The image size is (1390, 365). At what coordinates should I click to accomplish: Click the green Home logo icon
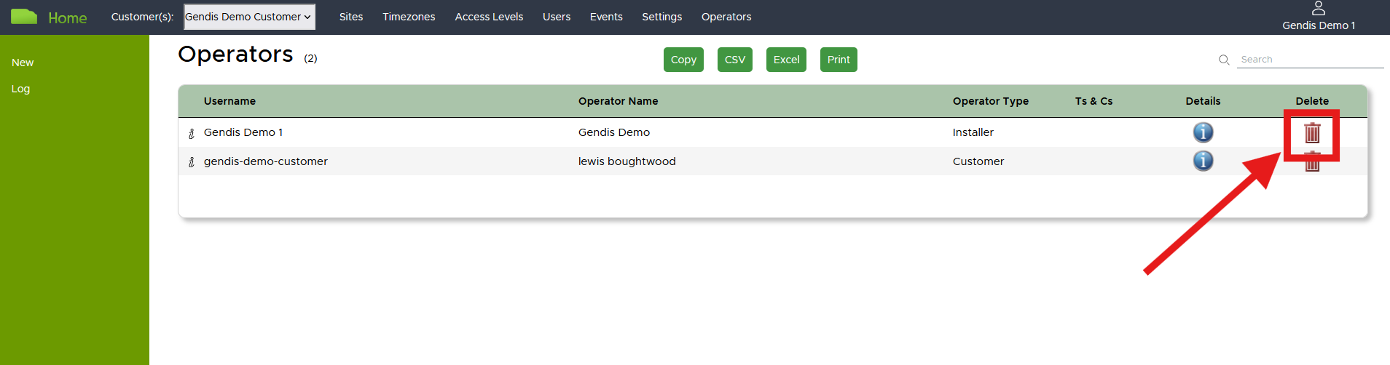24,17
